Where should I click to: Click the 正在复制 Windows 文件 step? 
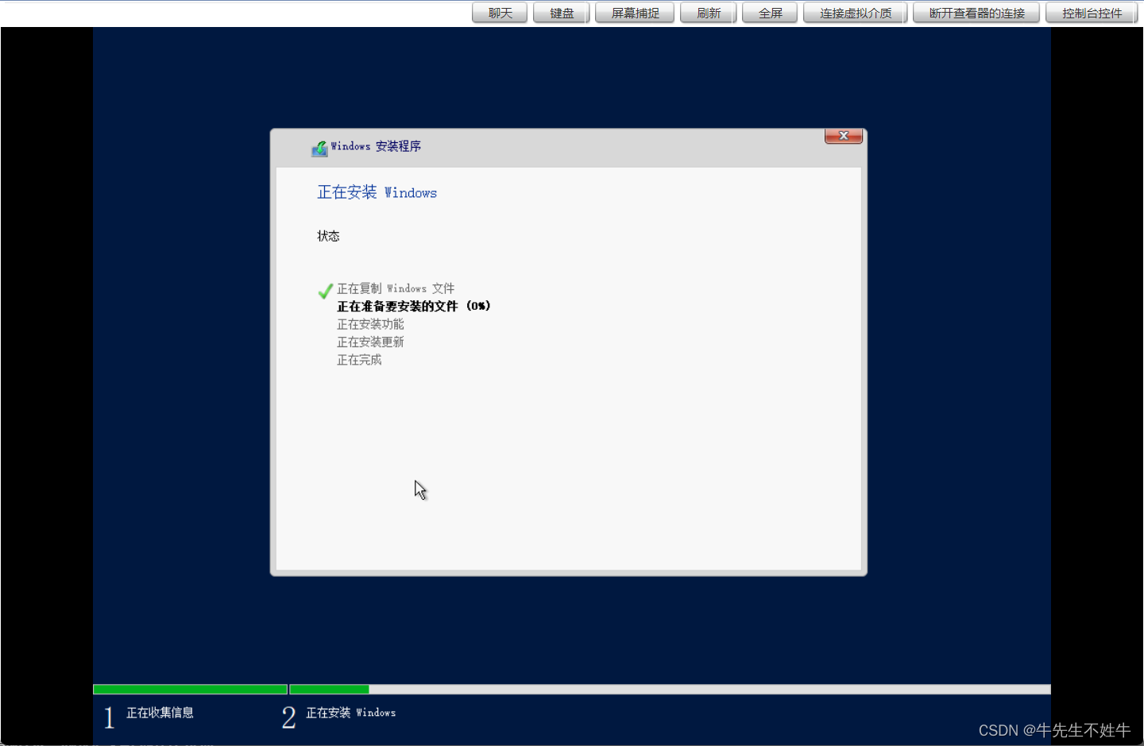396,288
